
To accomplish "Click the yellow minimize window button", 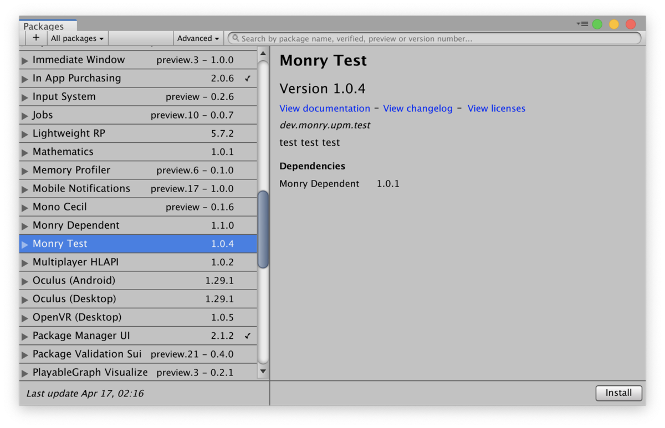I will pos(613,24).
